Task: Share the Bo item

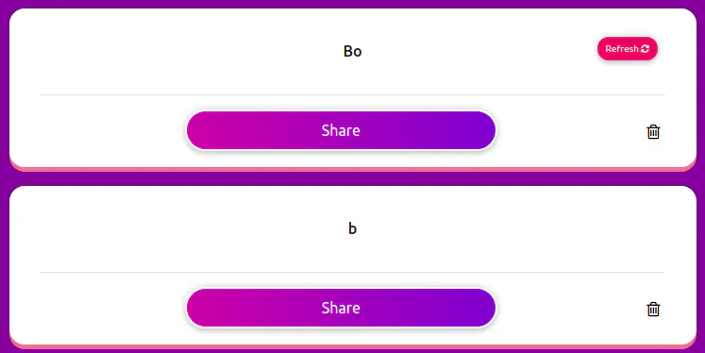Action: click(x=341, y=130)
